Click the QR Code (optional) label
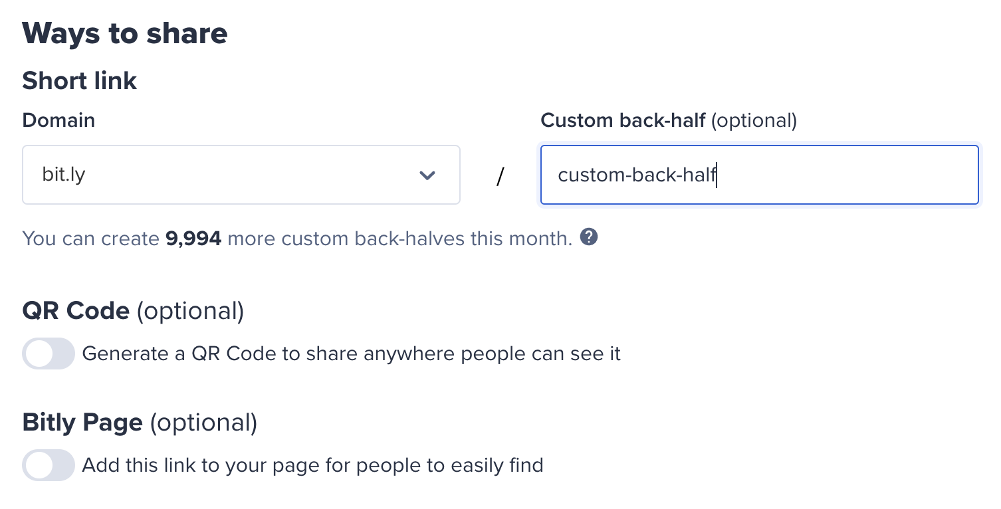1001x509 pixels. (x=133, y=310)
